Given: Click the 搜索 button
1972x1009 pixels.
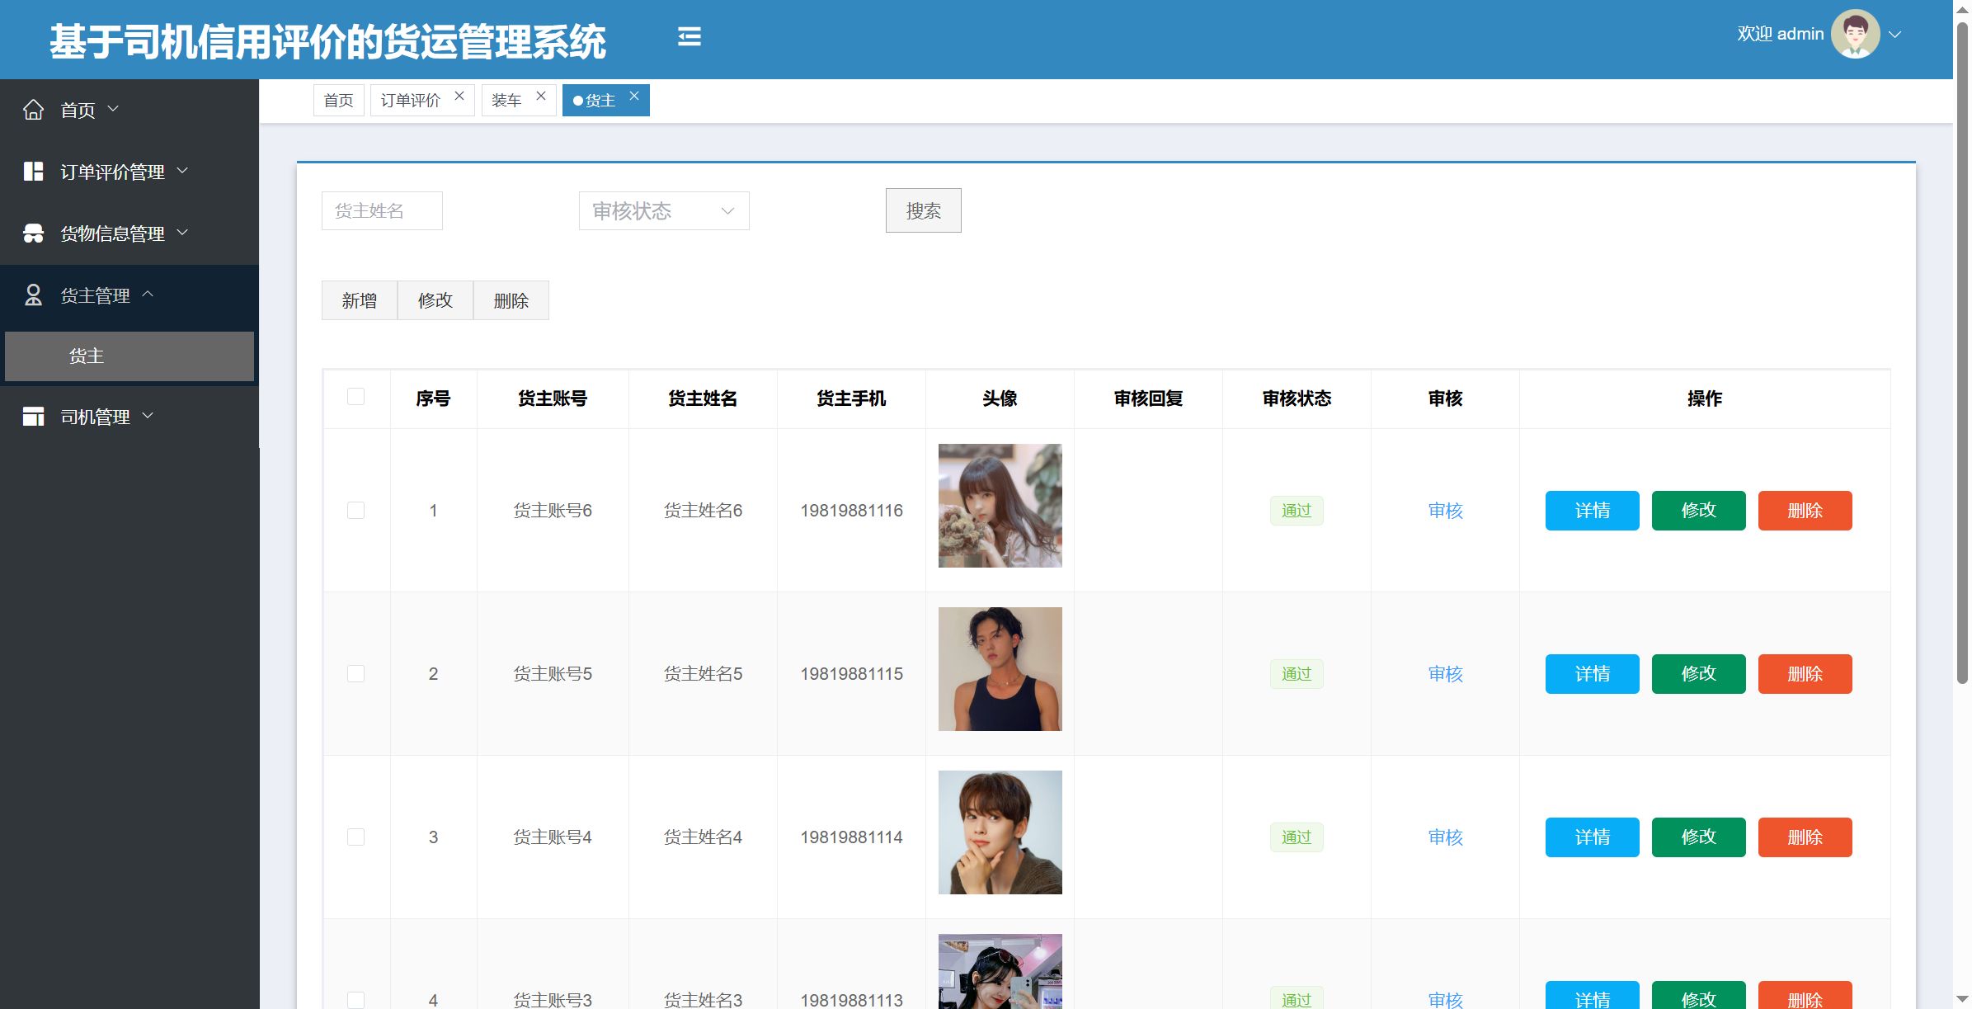Looking at the screenshot, I should coord(923,210).
